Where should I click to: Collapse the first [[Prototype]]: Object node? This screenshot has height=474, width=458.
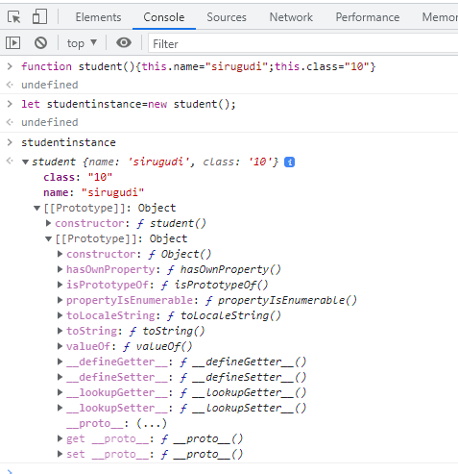[x=36, y=209]
